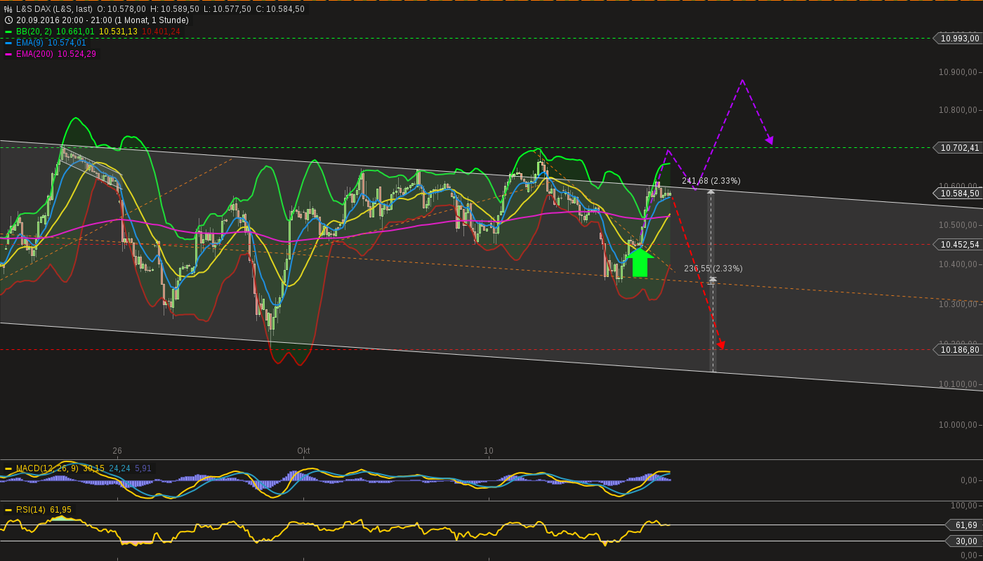Viewport: 983px width, 561px height.
Task: Click the chart symbol icon beside L&S DAX
Action: [x=8, y=9]
